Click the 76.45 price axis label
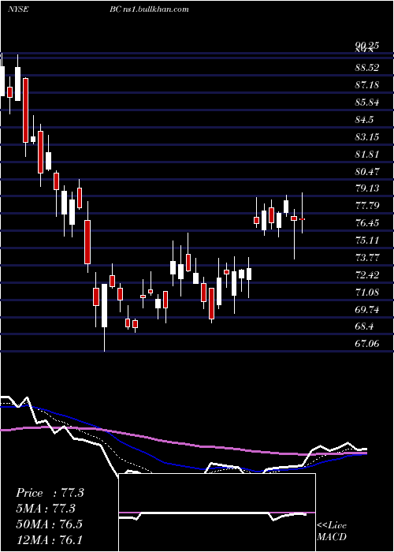 point(367,223)
